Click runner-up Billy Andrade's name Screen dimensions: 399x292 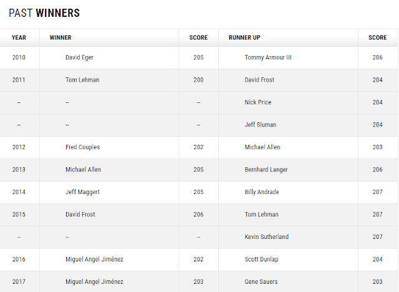click(262, 192)
